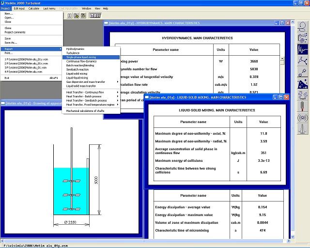Choose New... in the Project menu
Image resolution: width=310 pixels, height=248 pixels.
coord(31,14)
